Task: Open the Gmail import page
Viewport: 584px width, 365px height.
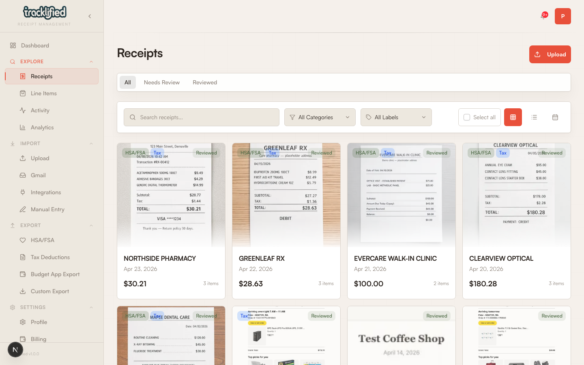Action: point(52,175)
